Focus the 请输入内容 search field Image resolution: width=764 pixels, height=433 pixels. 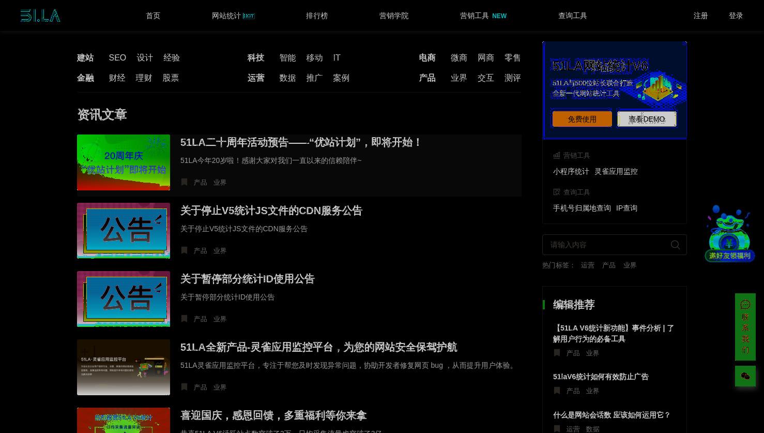tap(615, 245)
